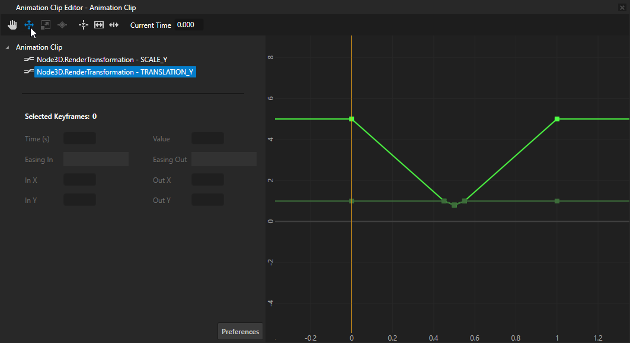Viewport: 630px width, 343px height.
Task: Click the Current Time value field
Action: [188, 25]
